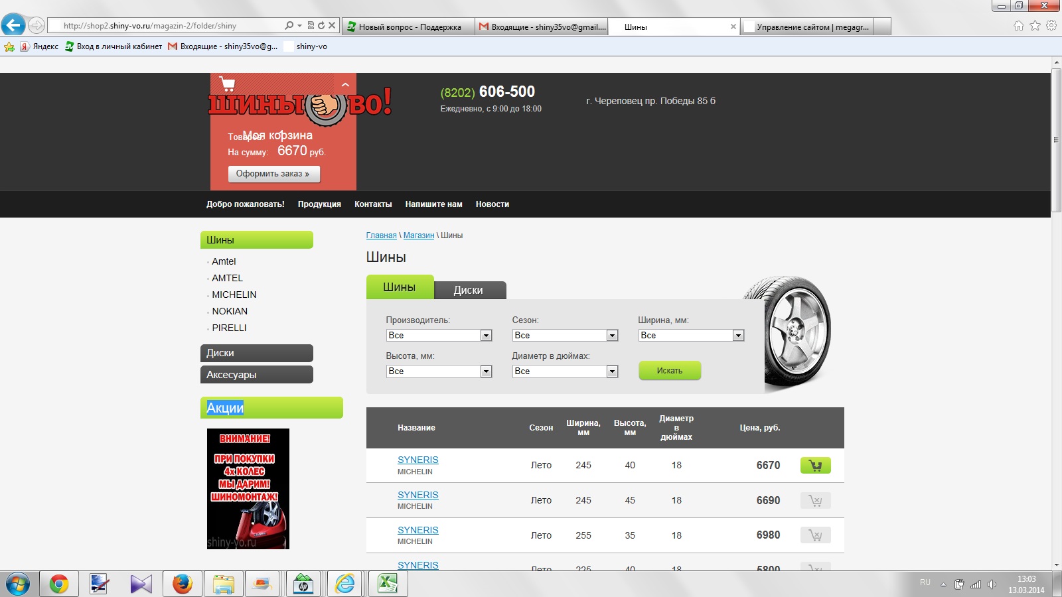Go to Добро пожаловать! navigation item
The image size is (1062, 597).
(x=245, y=204)
